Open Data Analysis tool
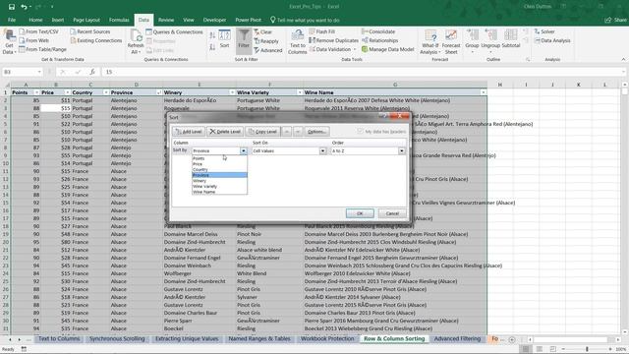Image resolution: width=629 pixels, height=354 pixels. click(552, 40)
